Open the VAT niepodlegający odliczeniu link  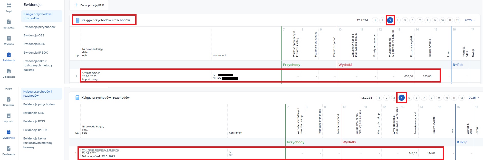(101, 150)
